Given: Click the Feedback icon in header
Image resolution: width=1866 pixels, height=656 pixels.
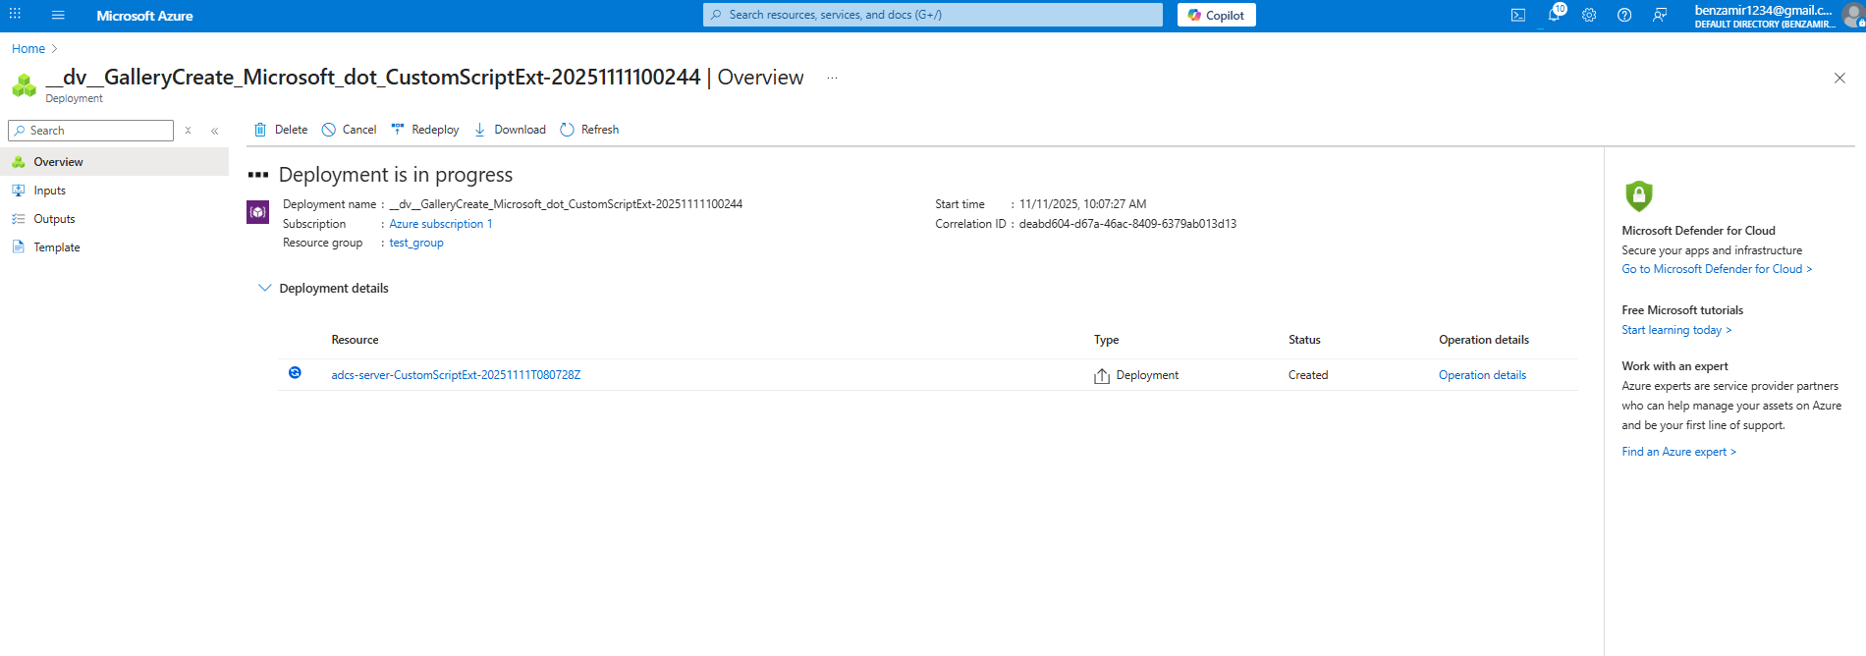Looking at the screenshot, I should [x=1660, y=15].
